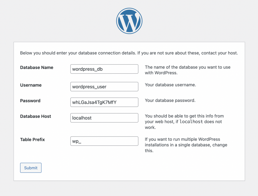The image size is (258, 196).
Task: Click the "Your database password." description
Action: 170,101
